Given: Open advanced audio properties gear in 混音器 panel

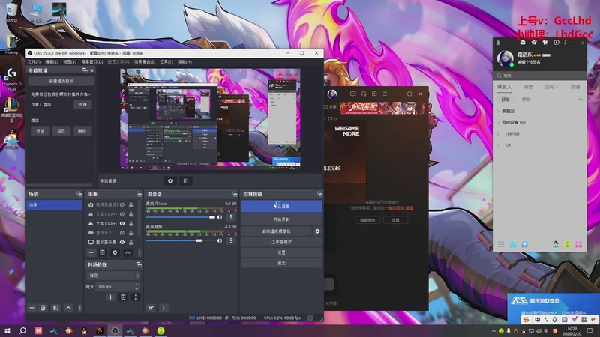Looking at the screenshot, I should (151, 308).
